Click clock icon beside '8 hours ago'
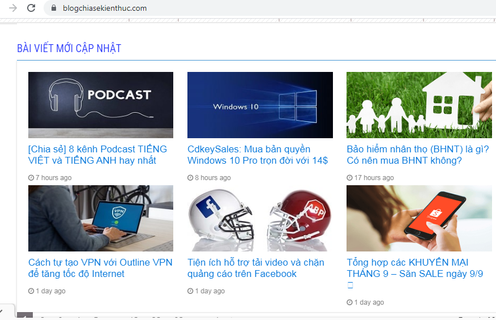Image resolution: width=496 pixels, height=320 pixels. click(x=190, y=178)
